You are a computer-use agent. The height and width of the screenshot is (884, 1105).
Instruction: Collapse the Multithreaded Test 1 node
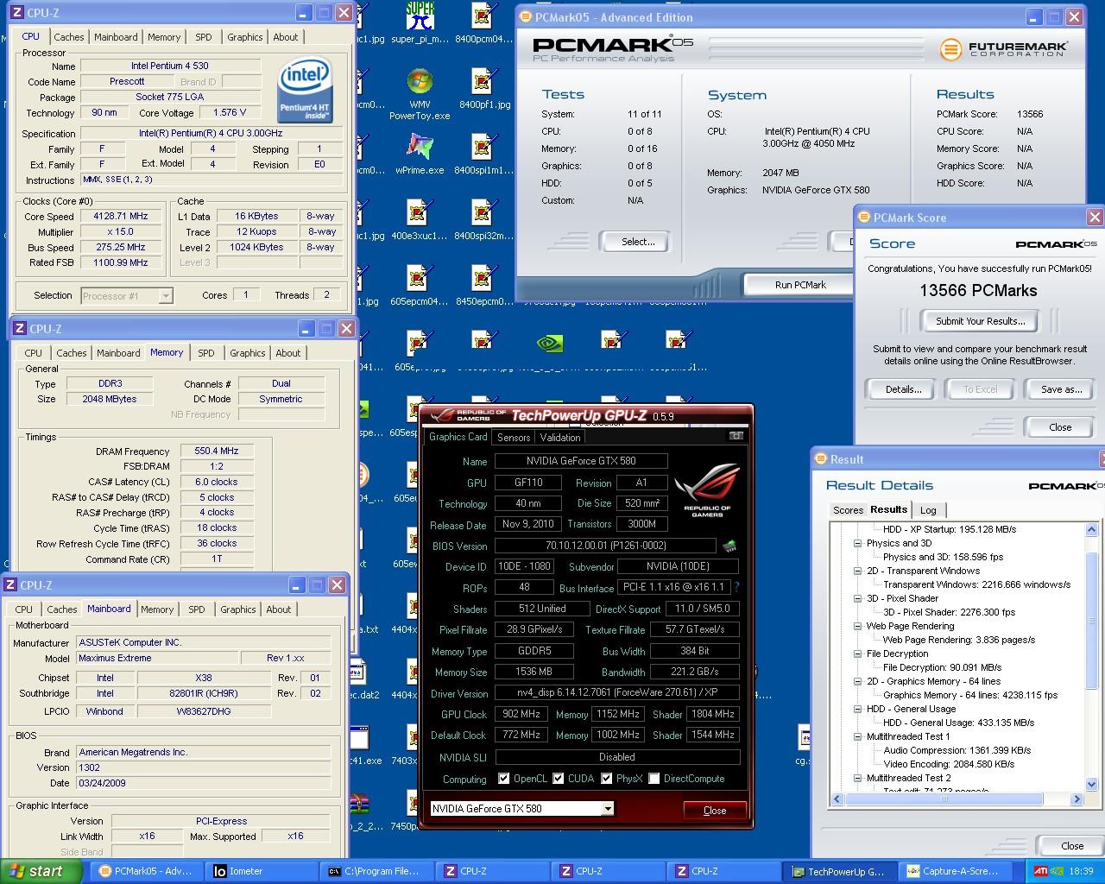click(857, 736)
